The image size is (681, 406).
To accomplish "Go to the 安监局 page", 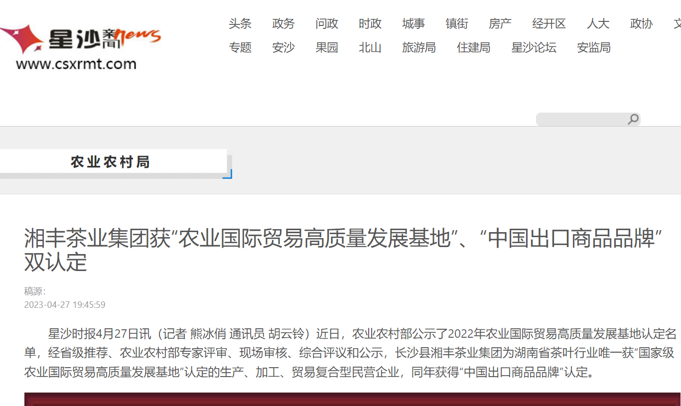I will coord(594,47).
